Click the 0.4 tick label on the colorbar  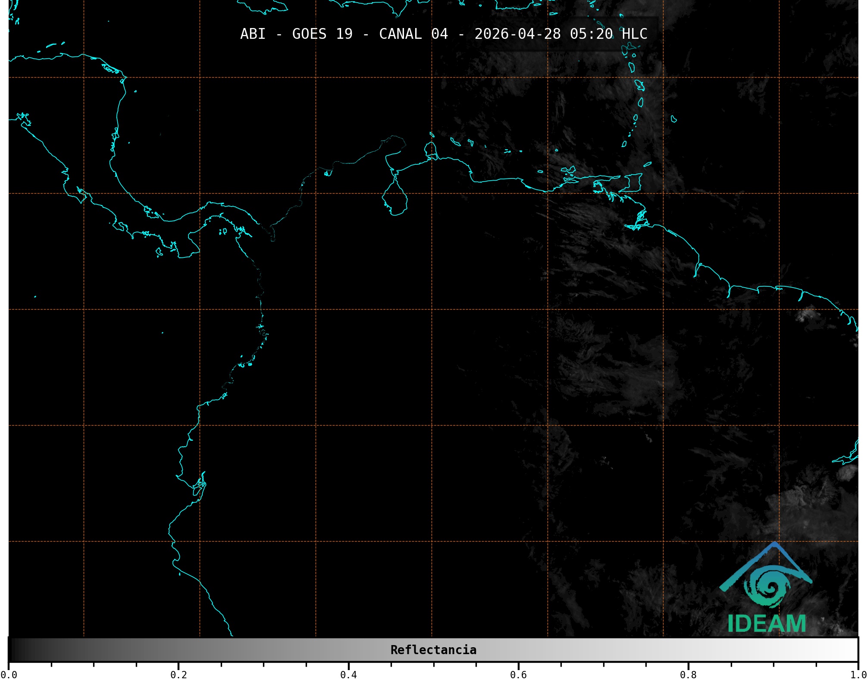[x=348, y=675]
